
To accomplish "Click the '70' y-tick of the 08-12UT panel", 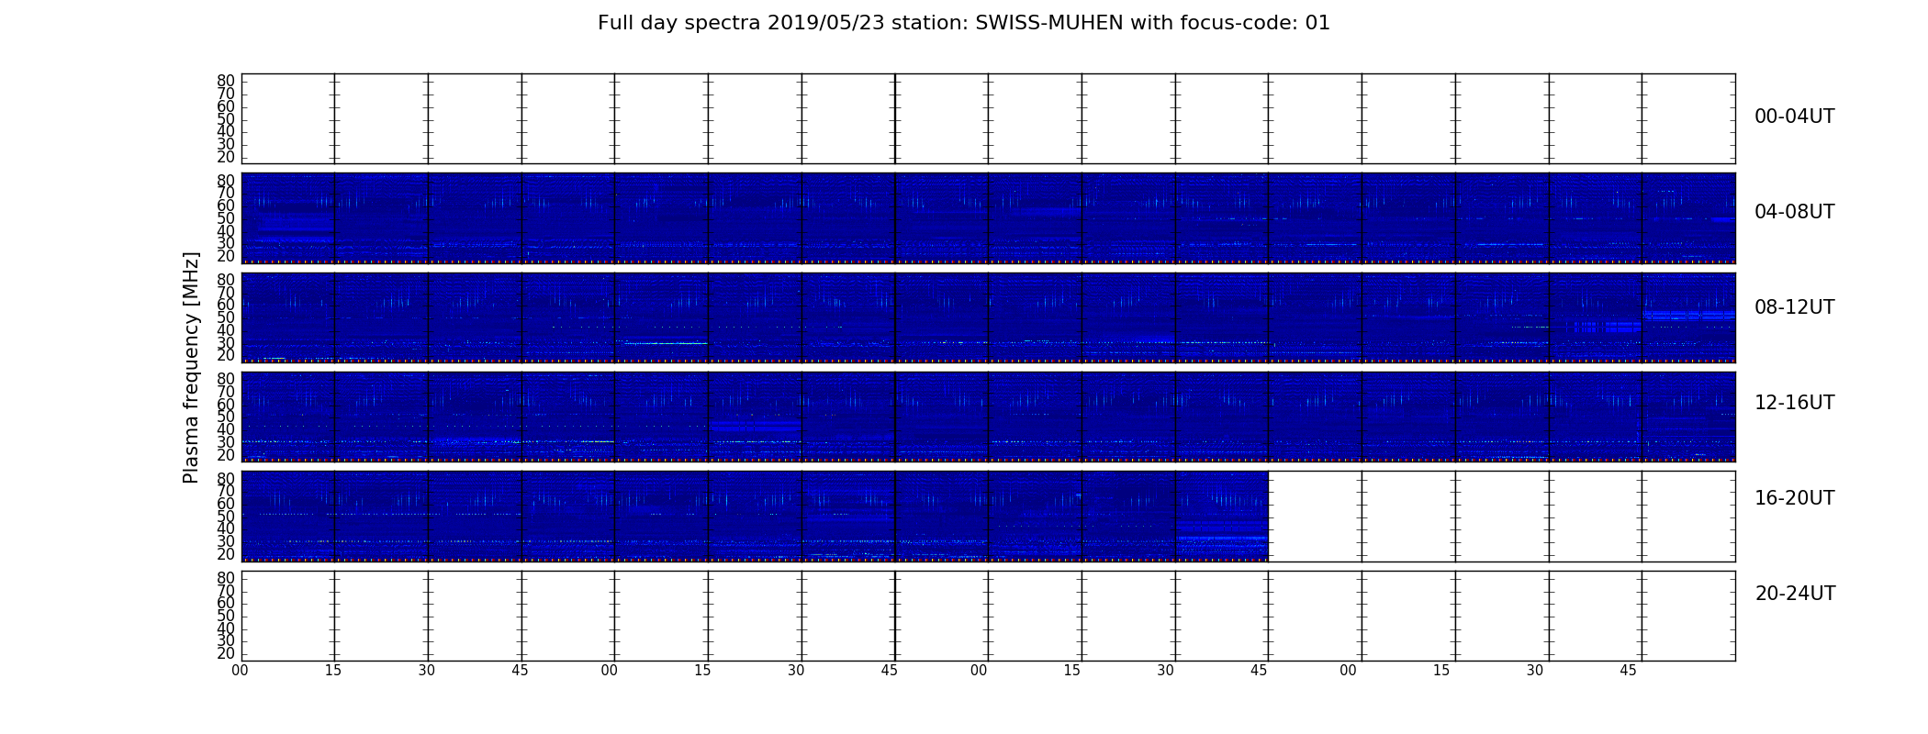I will tap(226, 292).
